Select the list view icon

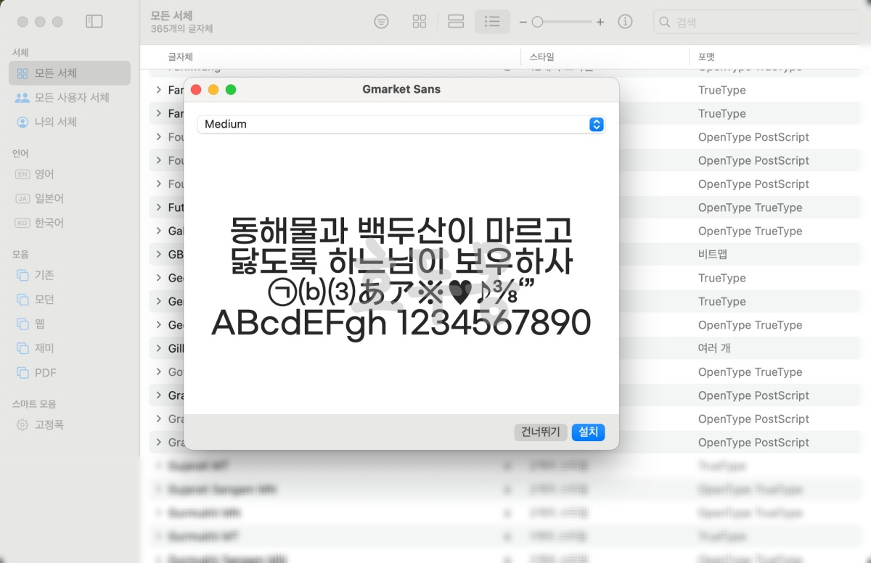tap(492, 22)
